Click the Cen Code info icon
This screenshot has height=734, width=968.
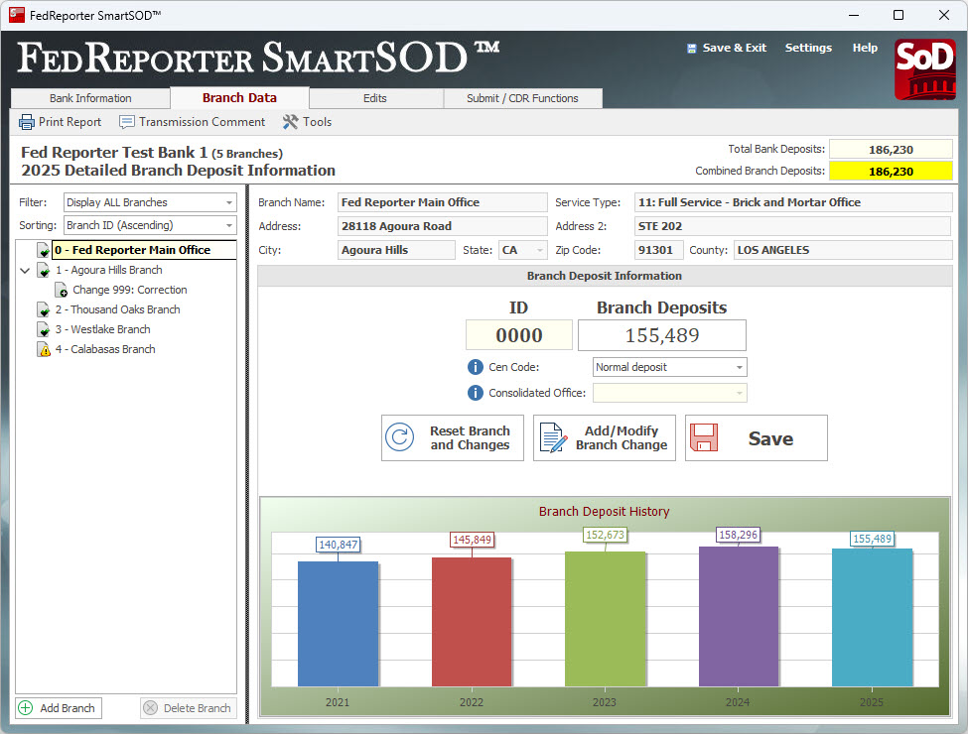click(x=475, y=367)
